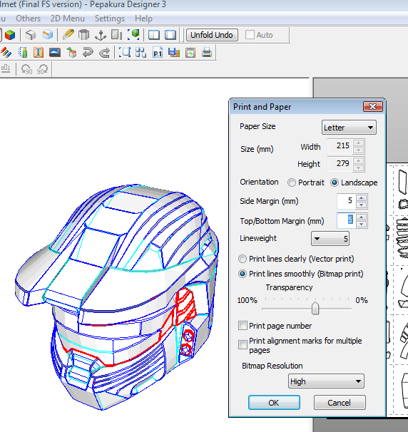
Task: Enable Print page number checkbox
Action: click(243, 326)
